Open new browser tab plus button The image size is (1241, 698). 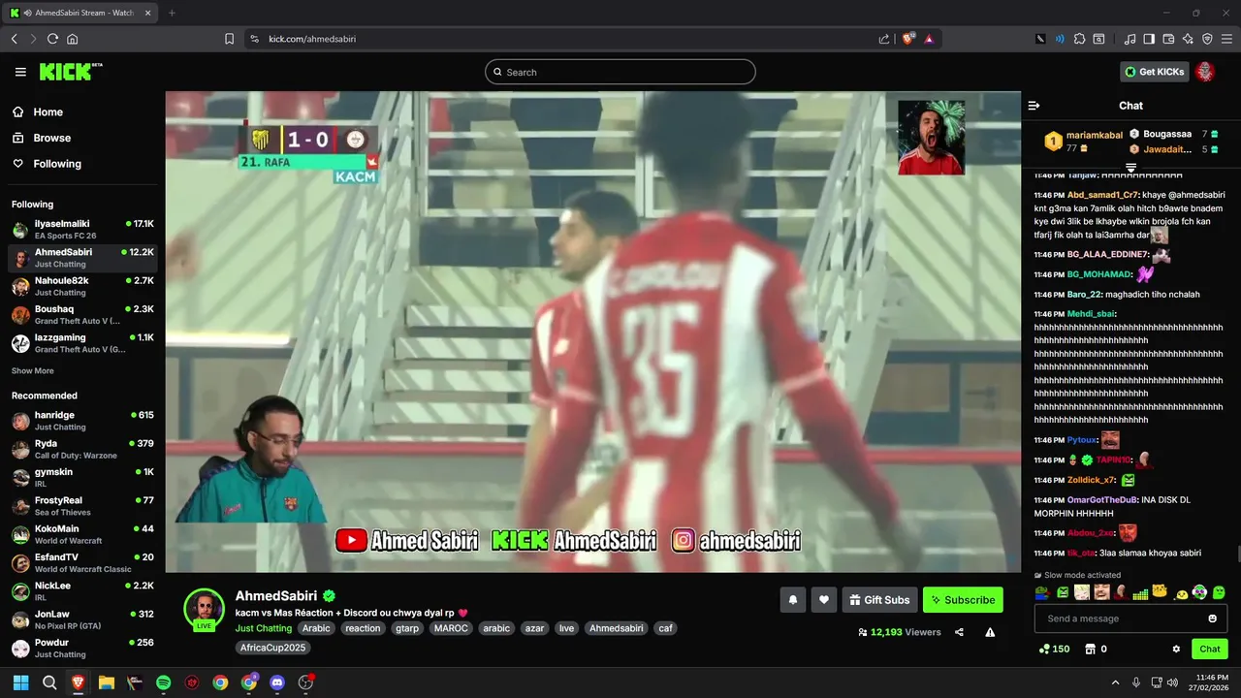pos(172,13)
